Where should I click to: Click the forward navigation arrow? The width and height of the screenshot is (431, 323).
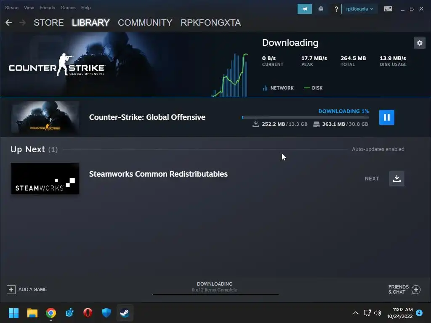click(23, 23)
